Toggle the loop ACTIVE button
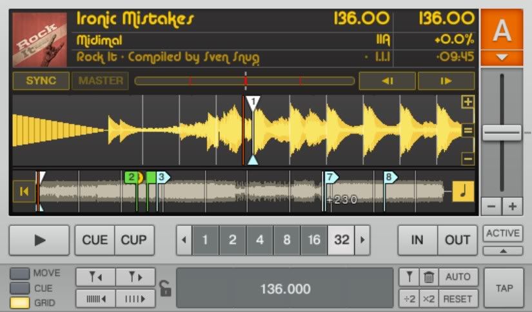The width and height of the screenshot is (532, 312). [503, 233]
